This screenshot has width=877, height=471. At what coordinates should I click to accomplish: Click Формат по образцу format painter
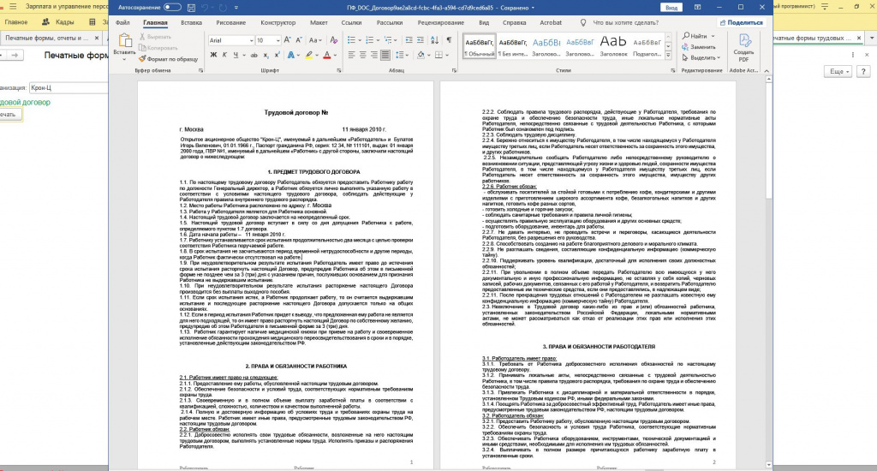click(x=169, y=59)
